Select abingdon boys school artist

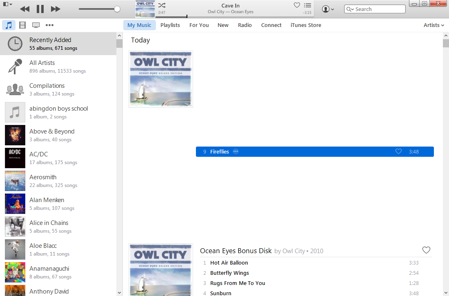(58, 112)
